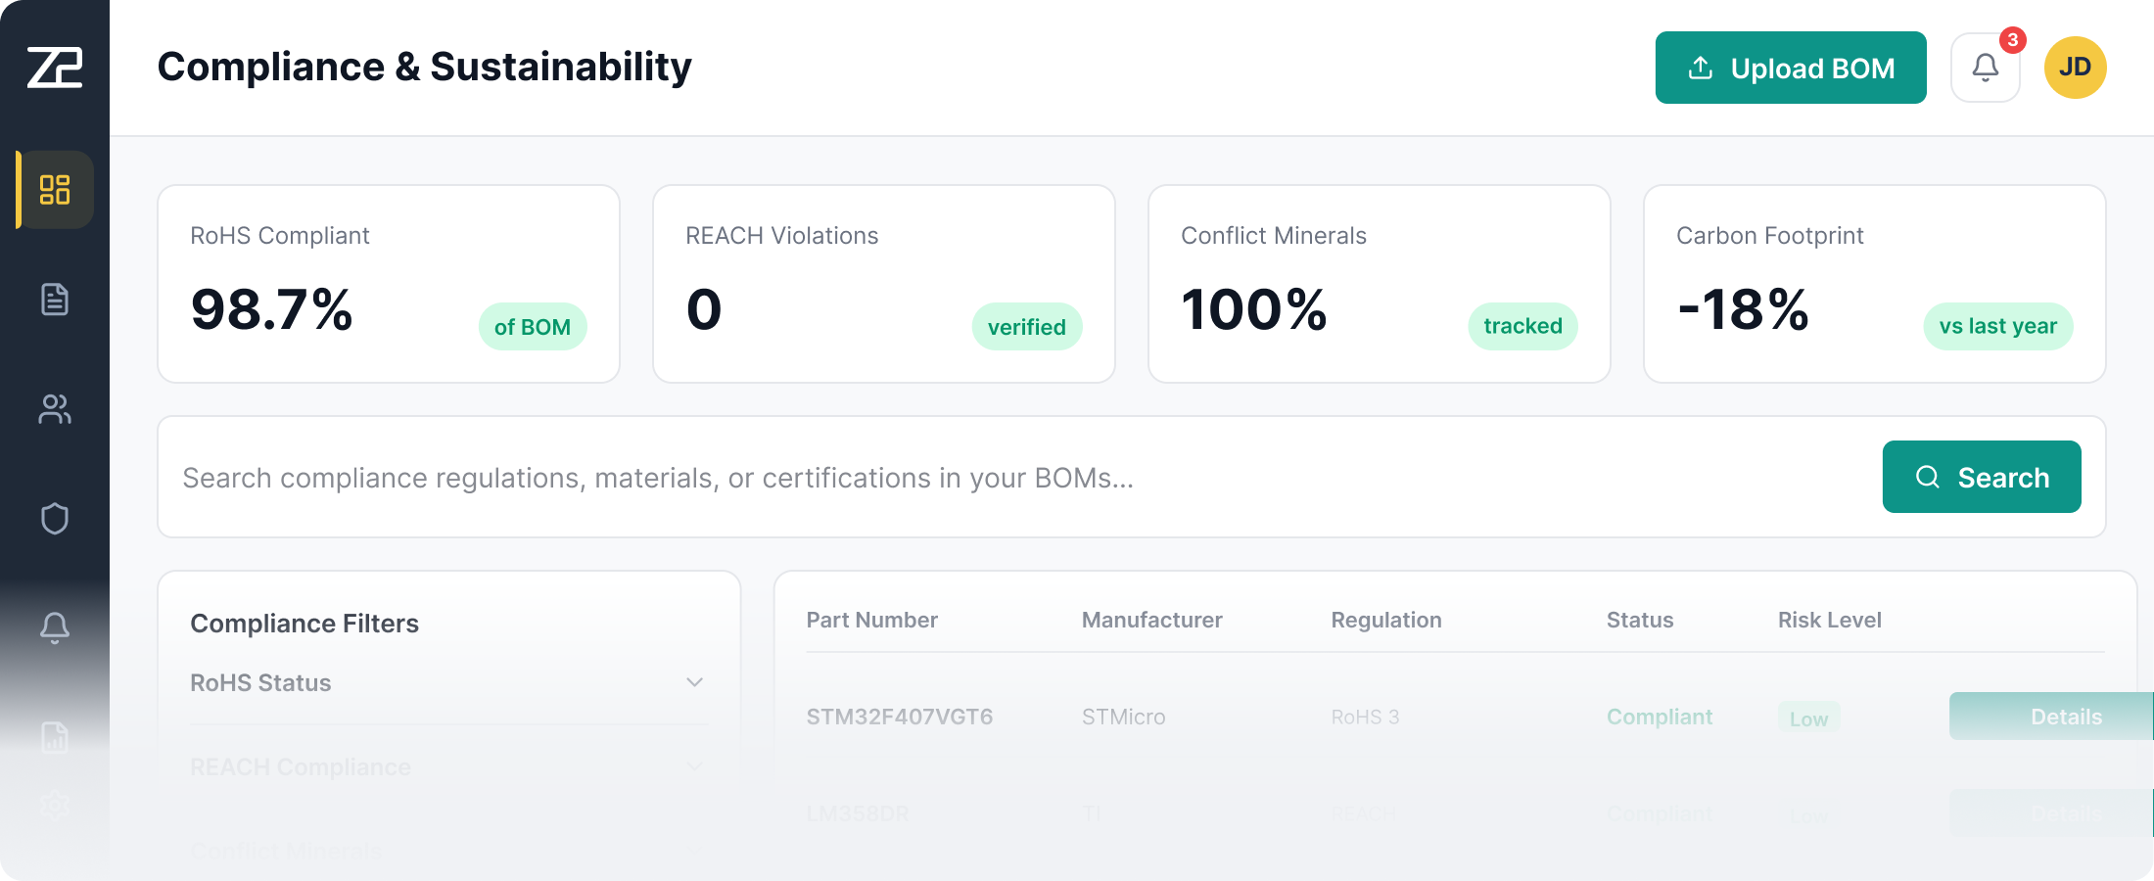
Task: Expand the REACH Compliance filter
Action: (x=448, y=766)
